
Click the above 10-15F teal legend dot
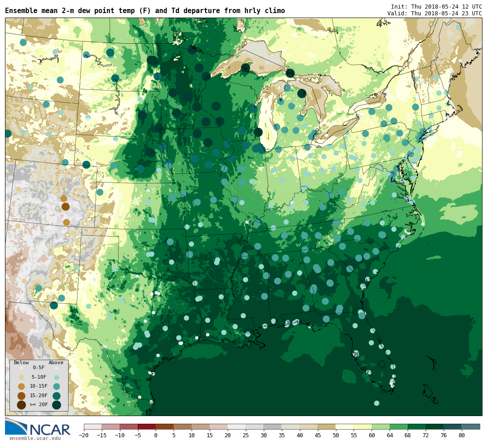[x=56, y=387]
